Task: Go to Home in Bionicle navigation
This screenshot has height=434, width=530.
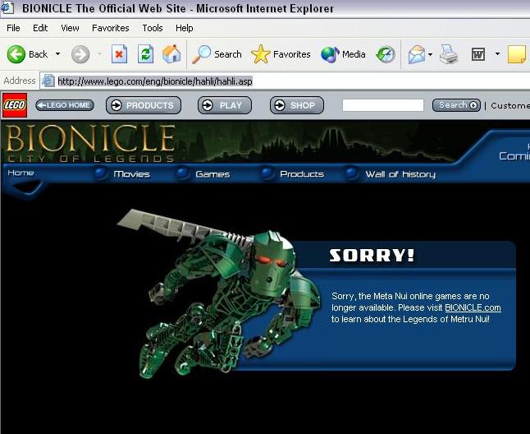Action: (21, 173)
